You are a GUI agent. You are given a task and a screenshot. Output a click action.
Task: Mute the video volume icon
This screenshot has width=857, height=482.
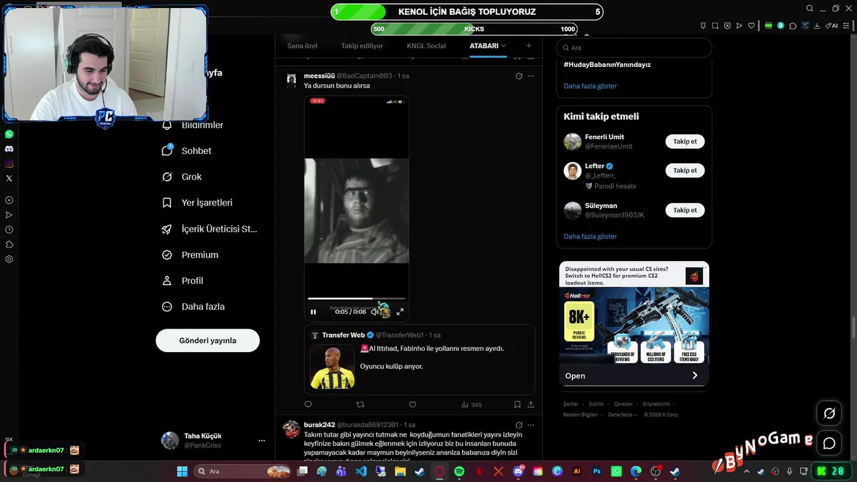click(375, 312)
